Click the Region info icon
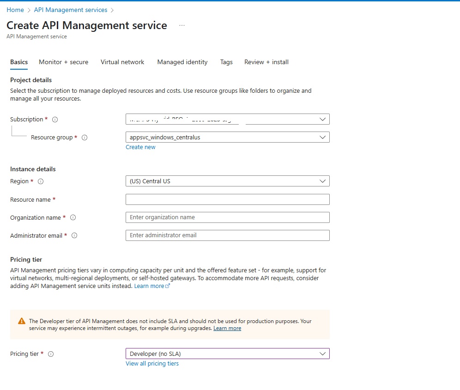Image resolution: width=460 pixels, height=390 pixels. click(x=41, y=181)
